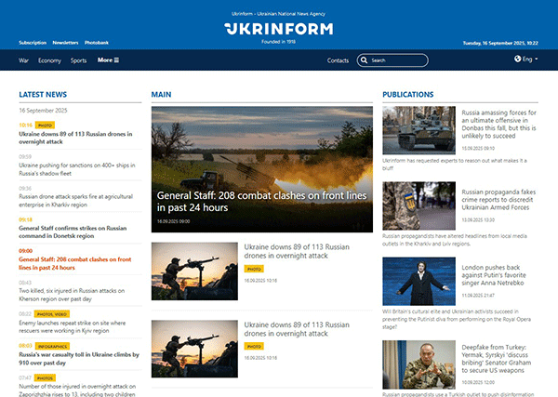
Task: Click 'Founded in 1918' tagline
Action: point(279,42)
